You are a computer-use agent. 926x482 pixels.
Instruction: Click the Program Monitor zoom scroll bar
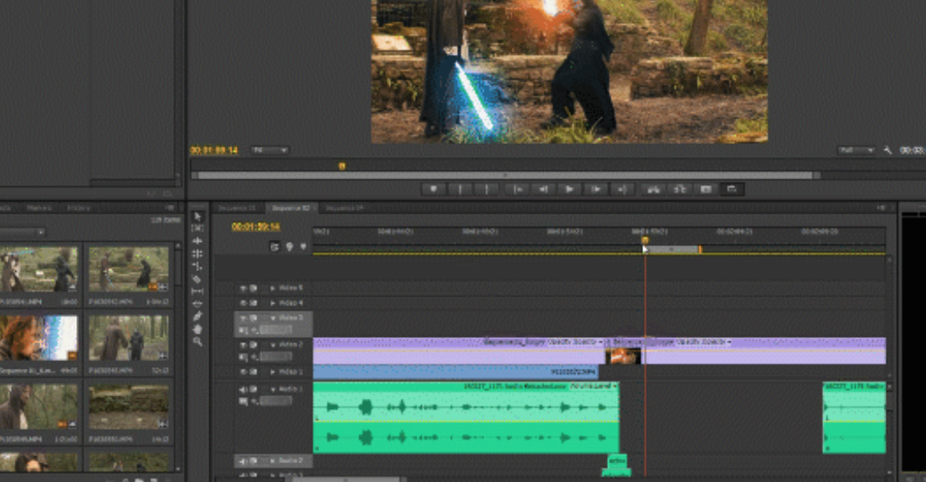coord(506,176)
